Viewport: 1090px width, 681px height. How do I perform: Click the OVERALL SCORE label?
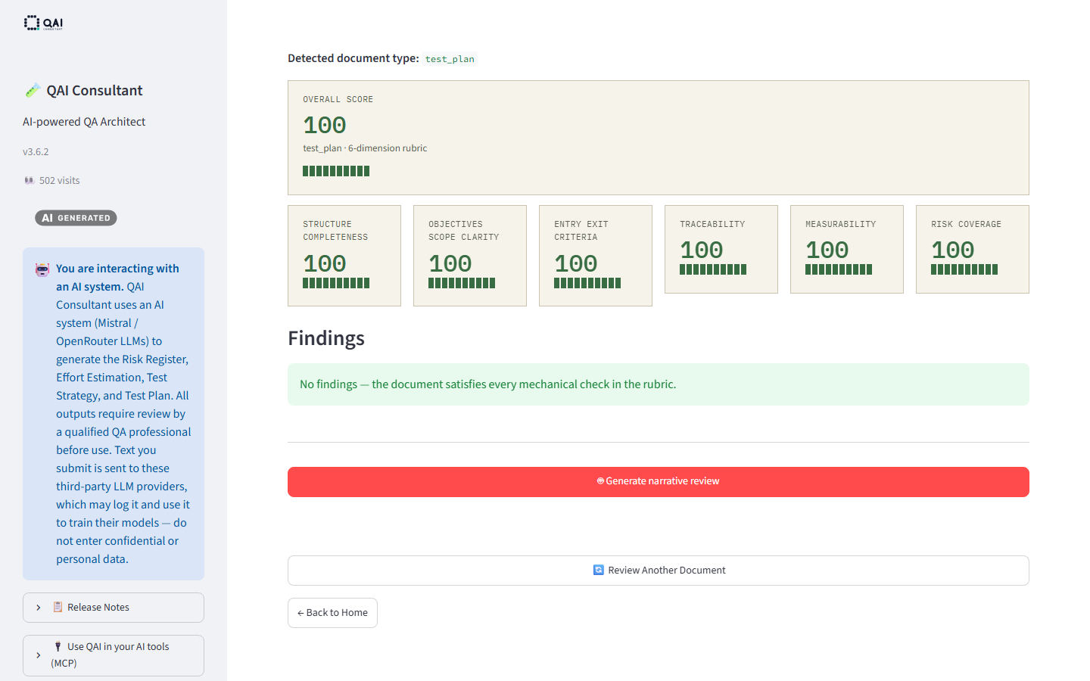[338, 100]
